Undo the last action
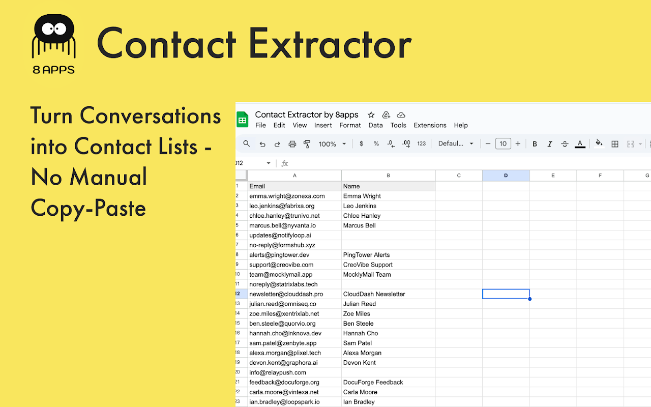Screen dimensions: 651x407 tap(262, 143)
